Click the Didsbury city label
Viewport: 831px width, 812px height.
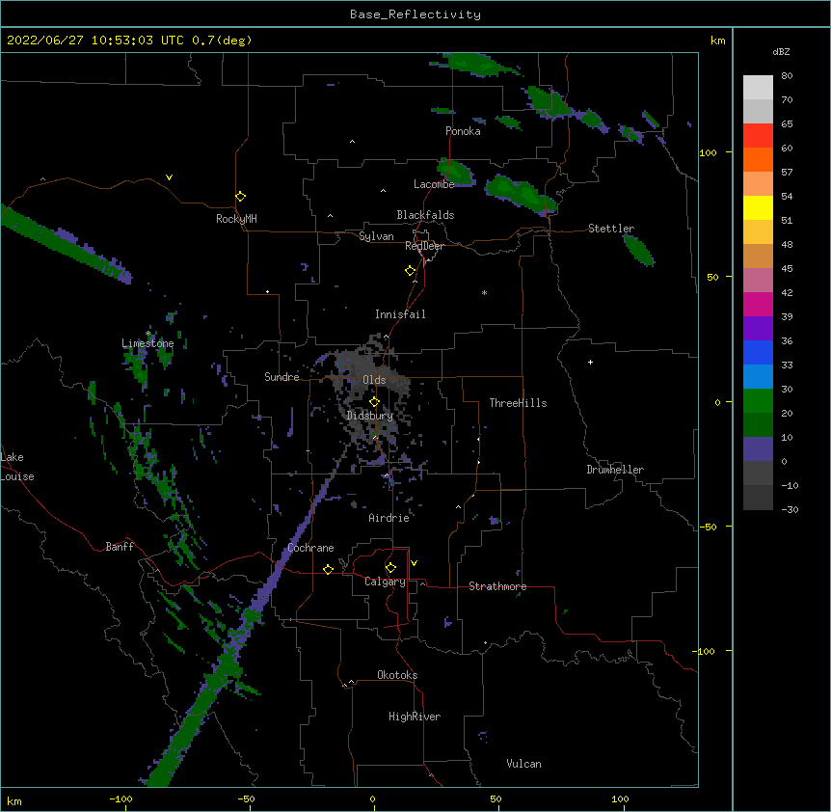tap(370, 416)
